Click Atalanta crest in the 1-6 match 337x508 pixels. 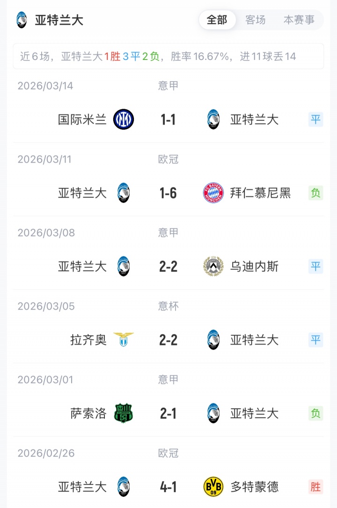[124, 193]
